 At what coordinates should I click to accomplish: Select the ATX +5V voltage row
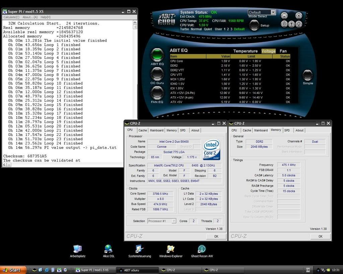tap(230, 102)
